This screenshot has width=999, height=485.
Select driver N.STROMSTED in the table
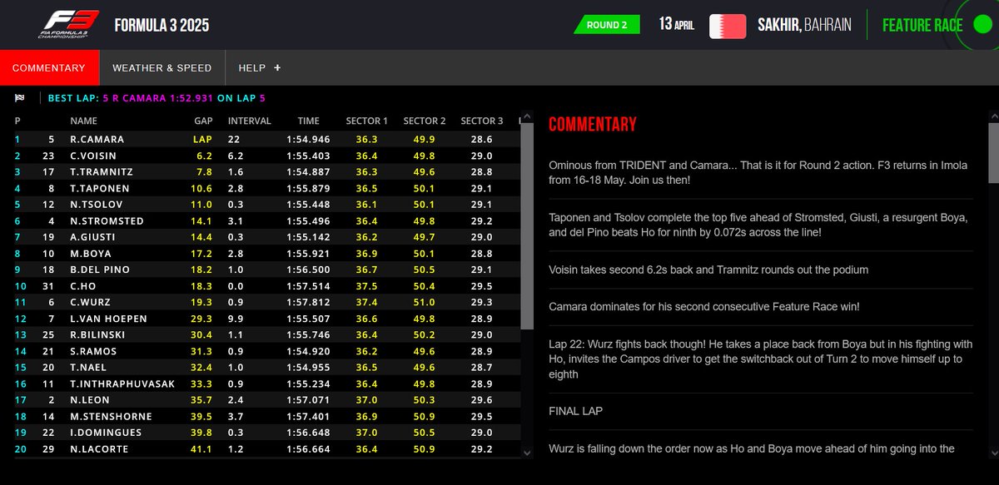[x=107, y=221]
